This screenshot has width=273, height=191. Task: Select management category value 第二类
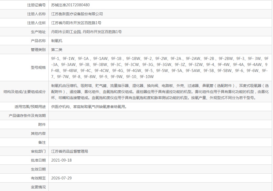(x=57, y=50)
